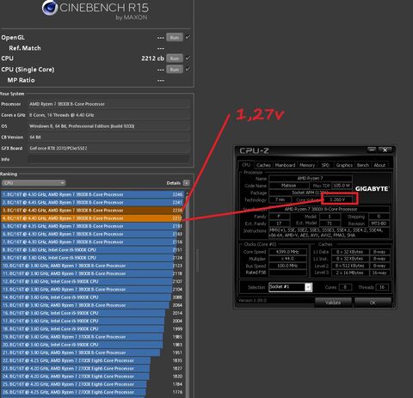Open the About tab in CPU-Z
413x398 pixels.
click(x=379, y=165)
